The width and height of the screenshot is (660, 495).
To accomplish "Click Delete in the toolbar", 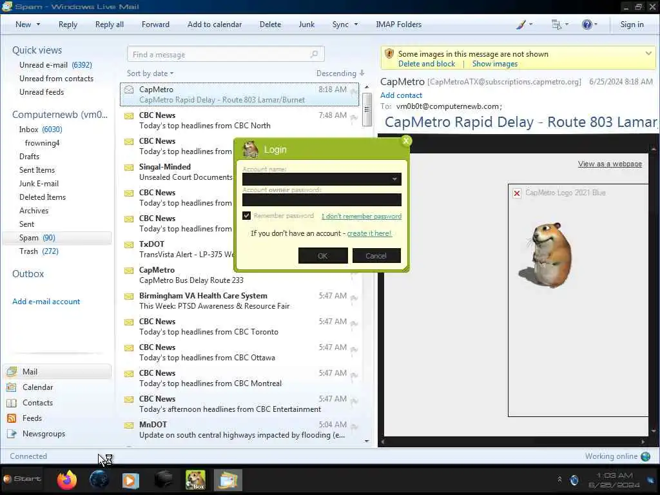I will (x=270, y=24).
